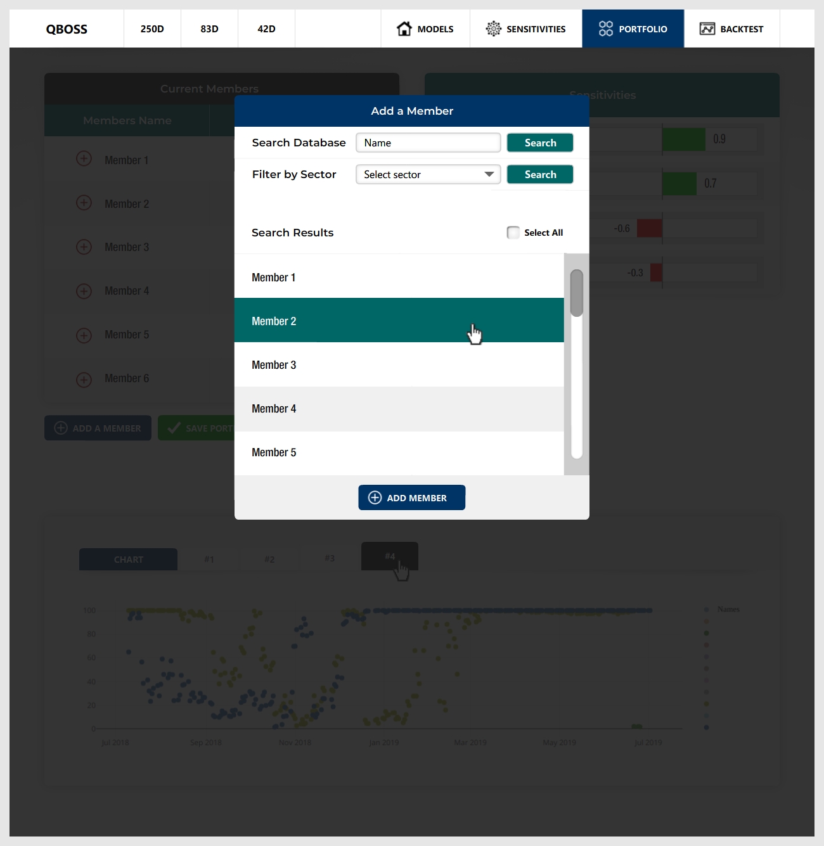Open chart tab #2
824x846 pixels.
pos(269,559)
